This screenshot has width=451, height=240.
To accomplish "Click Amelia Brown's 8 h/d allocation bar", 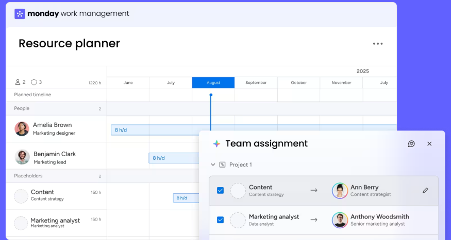I will tap(155, 130).
